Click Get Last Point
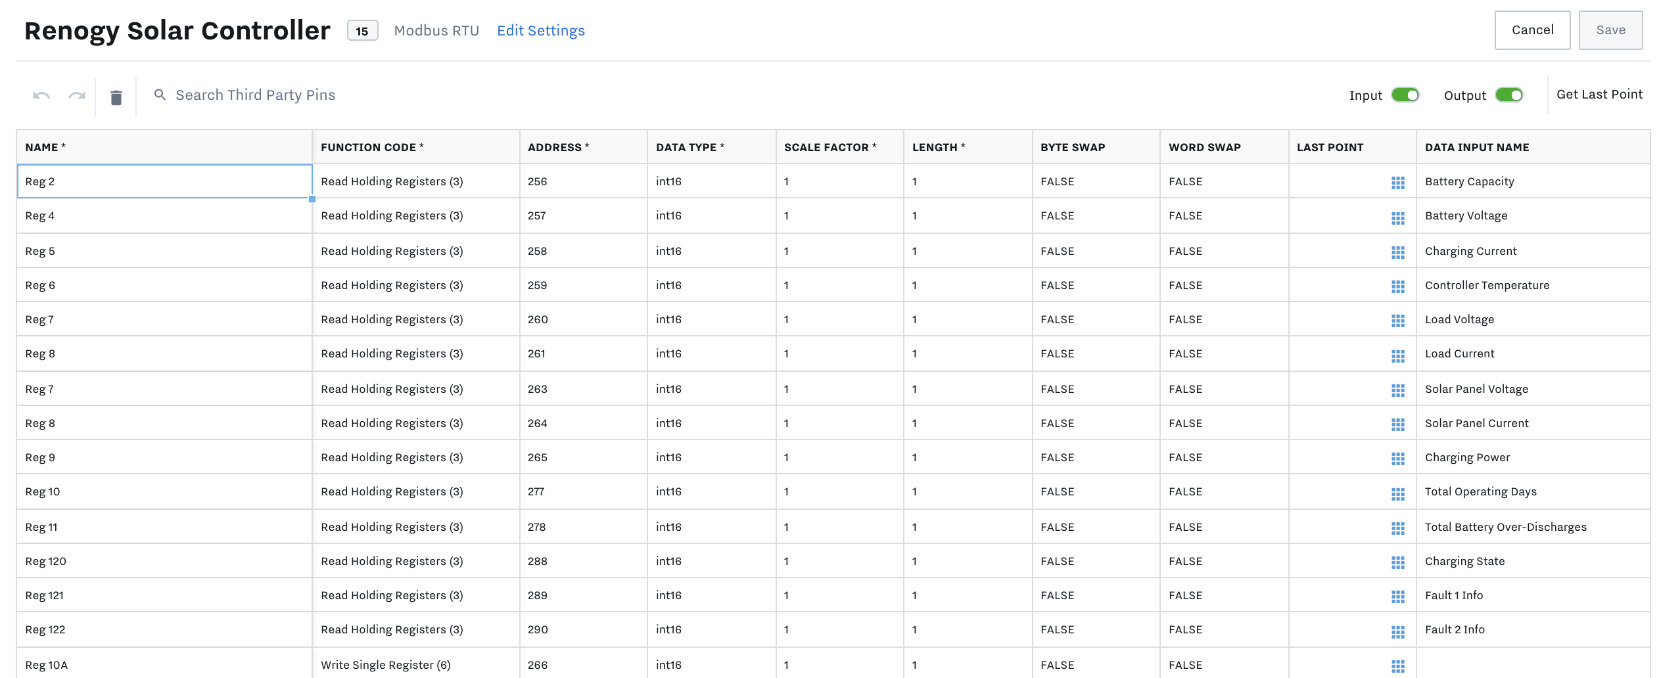This screenshot has width=1659, height=678. pos(1599,95)
